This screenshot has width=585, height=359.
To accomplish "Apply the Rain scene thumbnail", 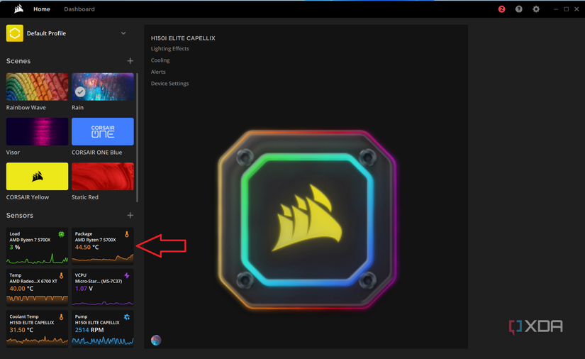I will 103,87.
